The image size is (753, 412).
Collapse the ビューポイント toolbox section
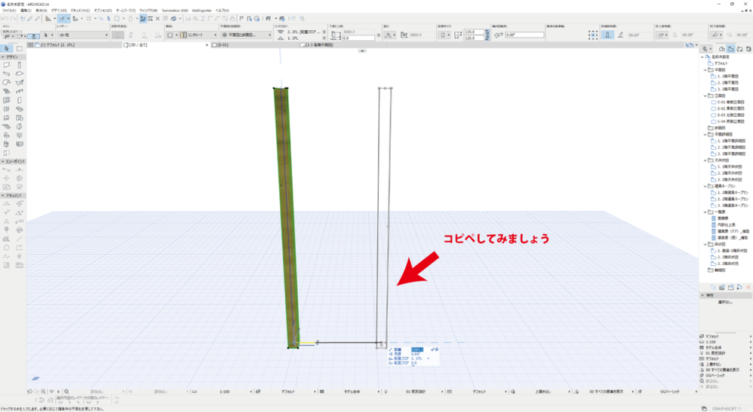pos(3,162)
